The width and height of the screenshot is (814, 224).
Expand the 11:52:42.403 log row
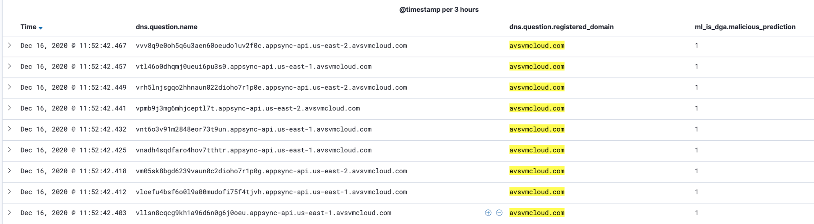9,213
